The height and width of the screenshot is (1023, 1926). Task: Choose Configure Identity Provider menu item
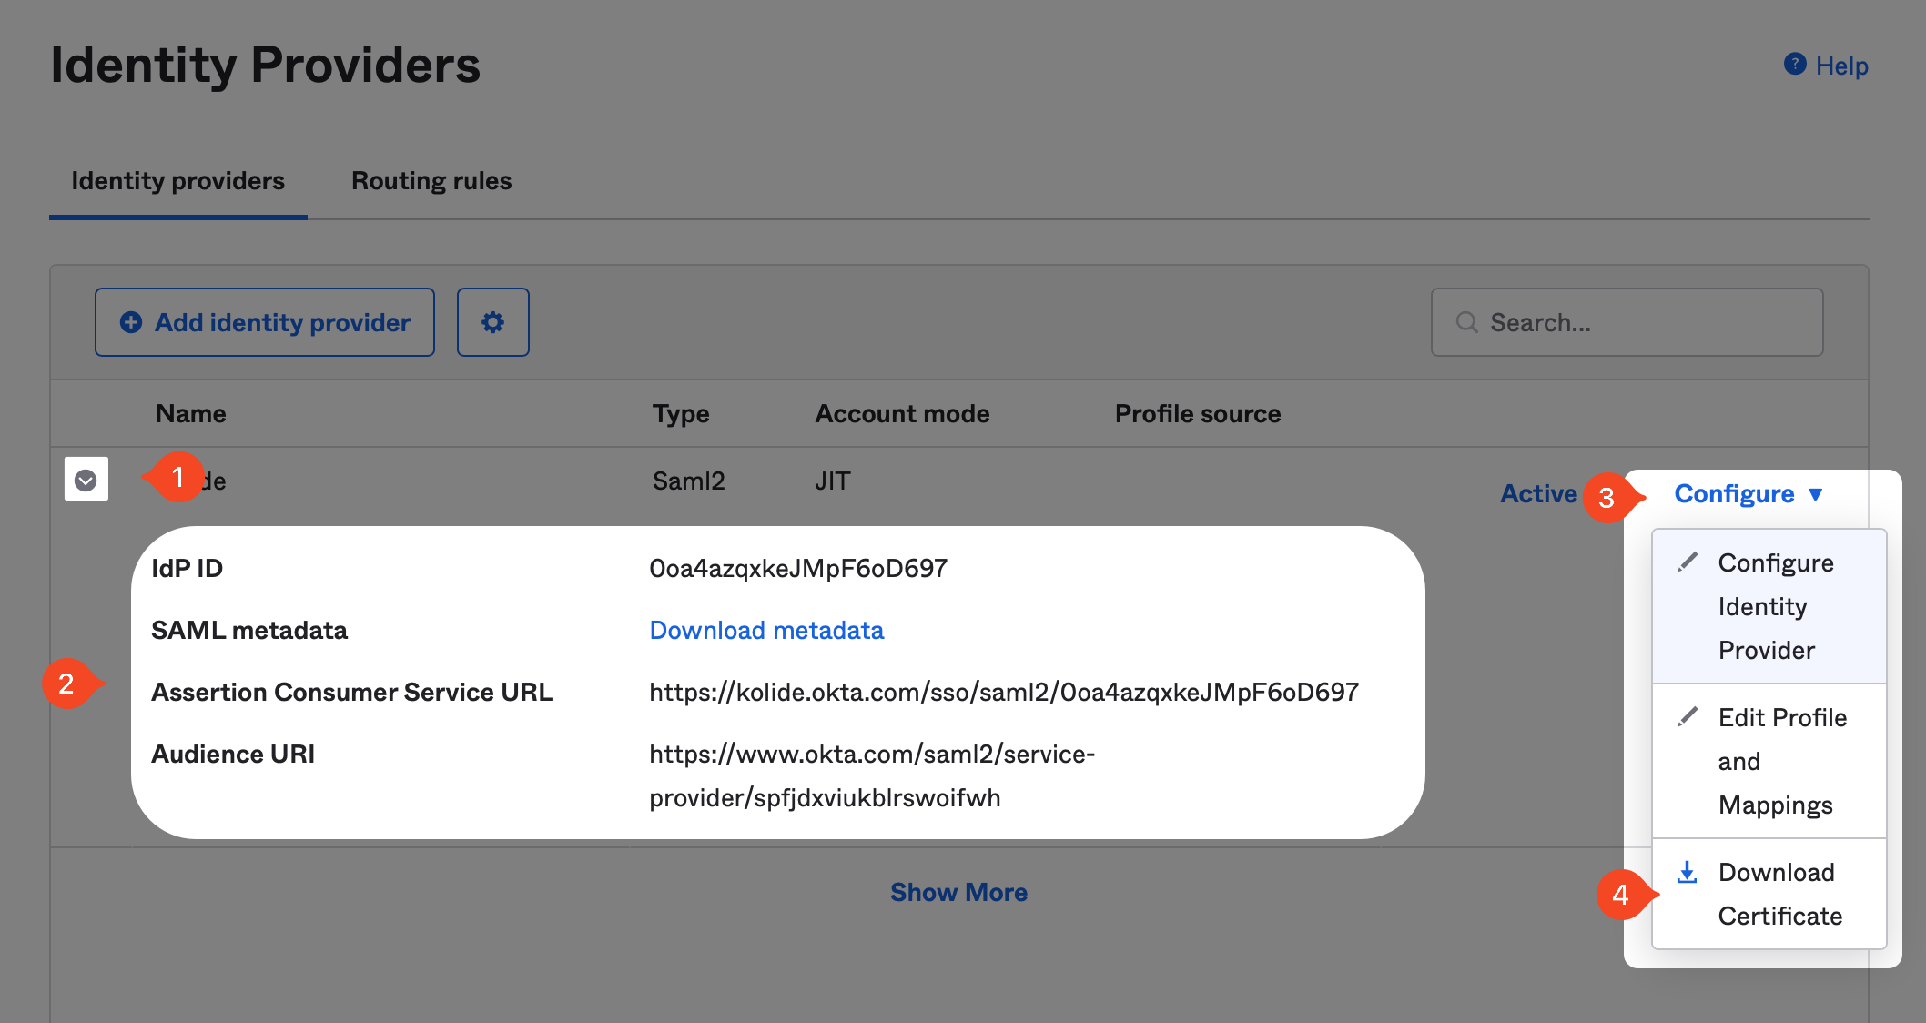click(1769, 606)
